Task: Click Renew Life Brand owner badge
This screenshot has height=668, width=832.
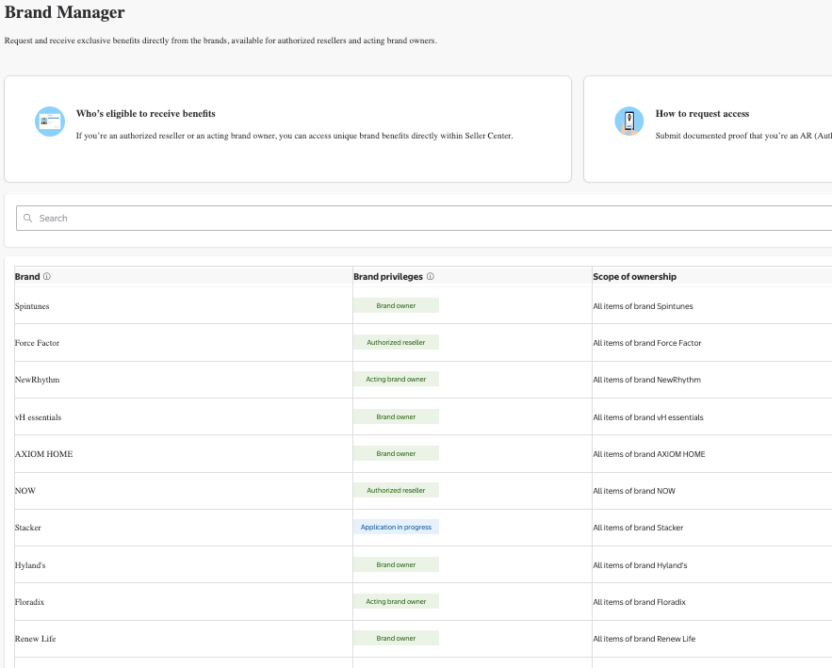Action: point(396,638)
